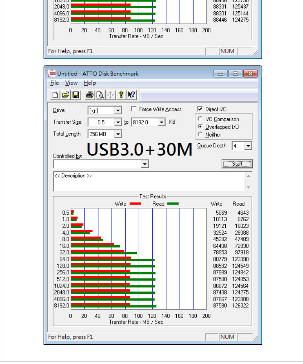Viewport: 303px width, 364px height.
Task: Create a new document with the New icon
Action: pos(55,95)
